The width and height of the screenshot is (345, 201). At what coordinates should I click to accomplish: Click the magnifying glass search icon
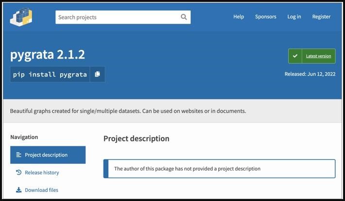point(184,17)
